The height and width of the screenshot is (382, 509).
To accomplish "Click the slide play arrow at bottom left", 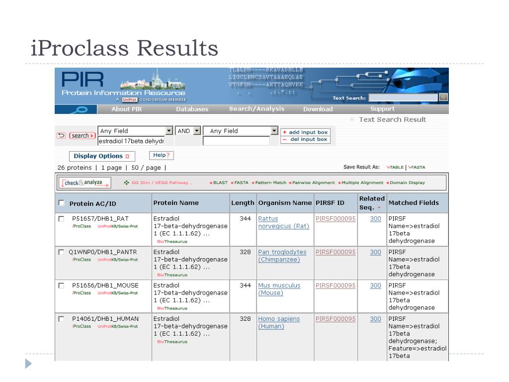I will 28,364.
